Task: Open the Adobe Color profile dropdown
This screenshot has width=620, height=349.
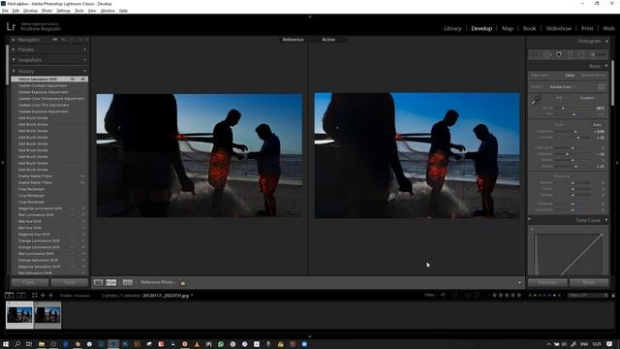Action: point(563,87)
